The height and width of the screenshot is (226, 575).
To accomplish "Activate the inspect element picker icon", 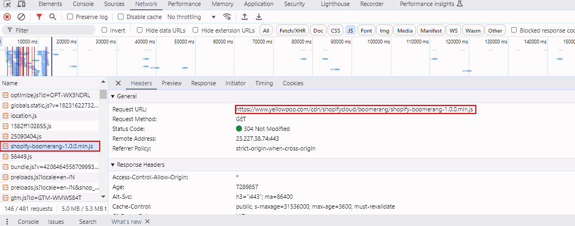I will tap(7, 4).
